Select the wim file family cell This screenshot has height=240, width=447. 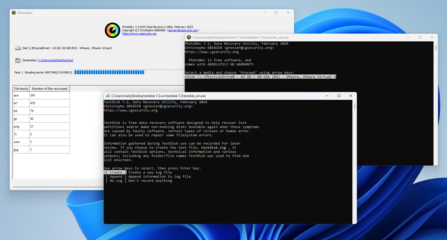tap(21, 142)
